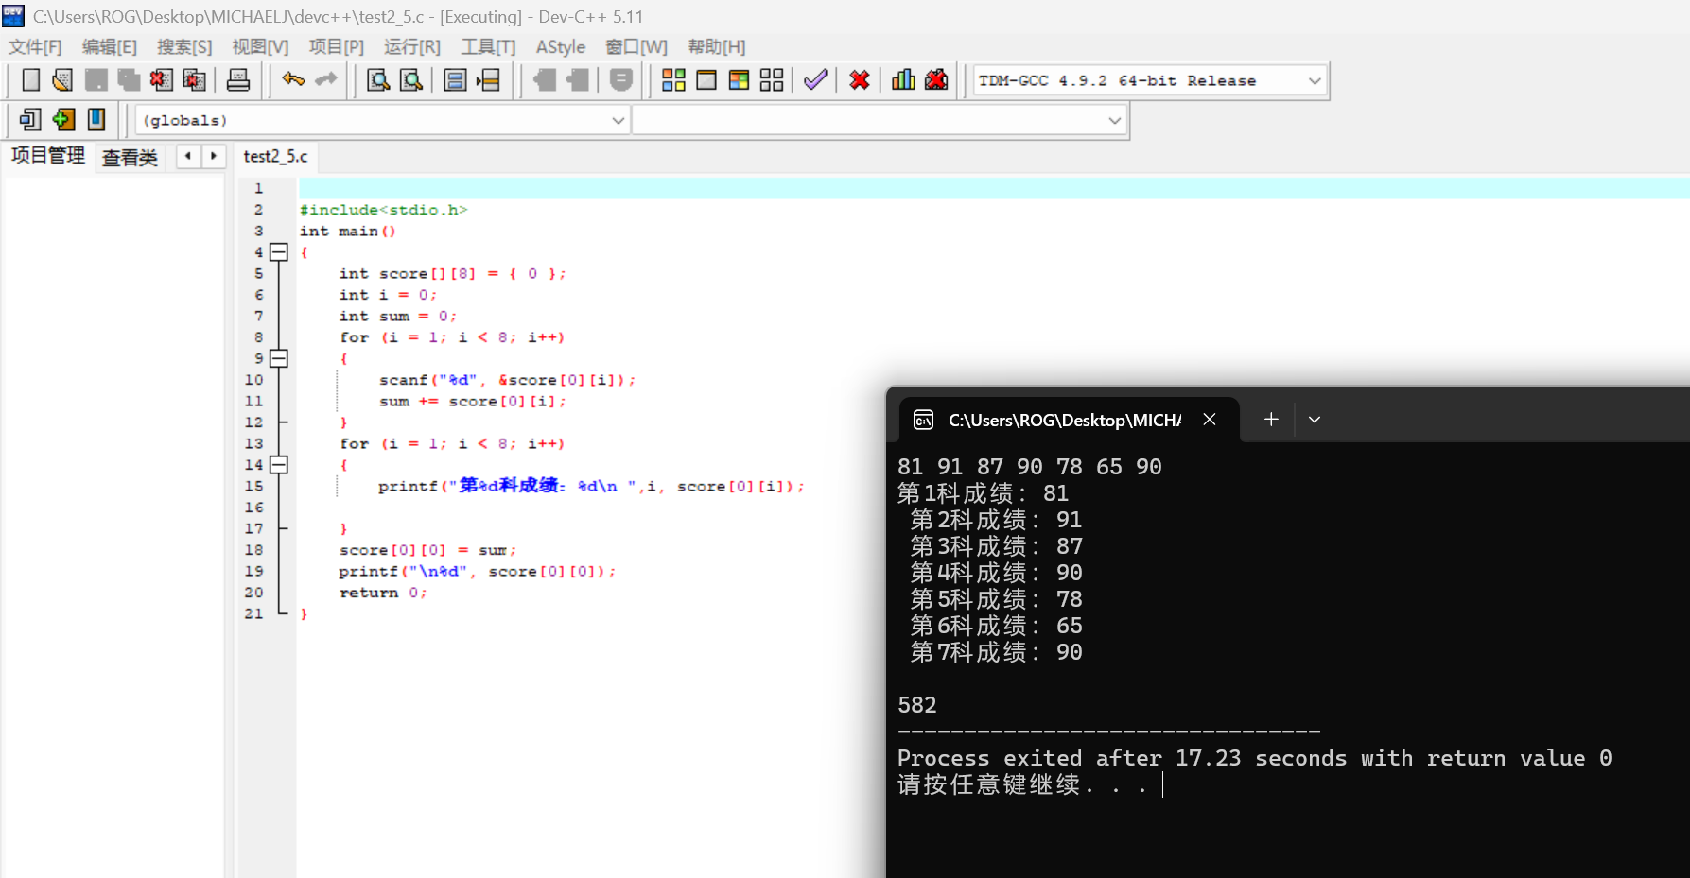Click the Insert icon left of green plus

pos(30,120)
